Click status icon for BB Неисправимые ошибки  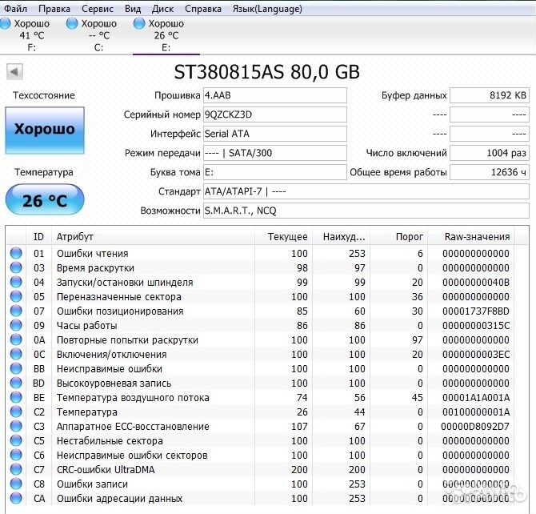tap(16, 368)
